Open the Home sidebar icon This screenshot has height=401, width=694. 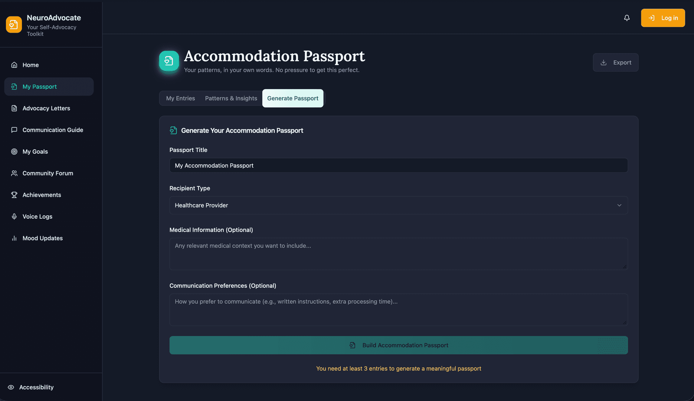[x=14, y=65]
